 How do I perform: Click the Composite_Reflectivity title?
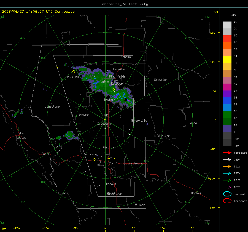click(124, 4)
